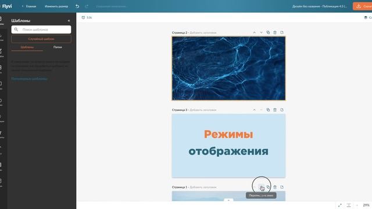
Task: Click the Случайный шаблон button
Action: pyautogui.click(x=41, y=39)
